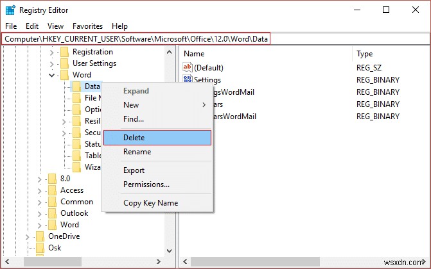
Task: Click the OneDrive folder icon
Action: [x=40, y=236]
